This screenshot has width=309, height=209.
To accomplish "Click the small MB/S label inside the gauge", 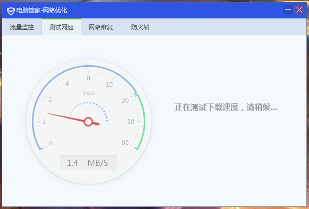I will pos(88,93).
